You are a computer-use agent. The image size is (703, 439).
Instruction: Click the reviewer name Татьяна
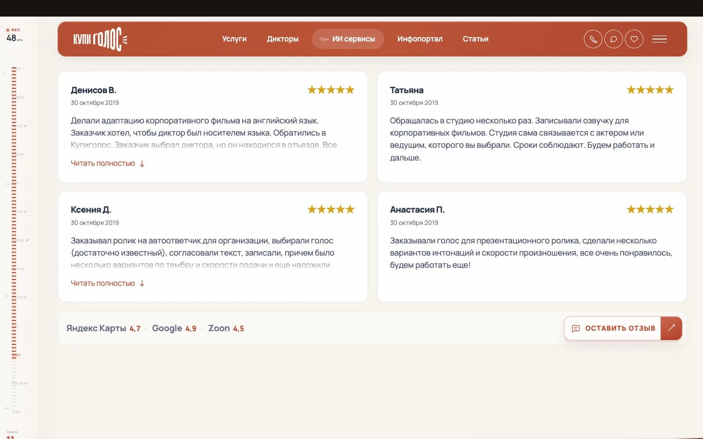[407, 90]
